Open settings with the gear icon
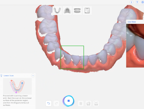This screenshot has height=109, width=144. tap(143, 2)
